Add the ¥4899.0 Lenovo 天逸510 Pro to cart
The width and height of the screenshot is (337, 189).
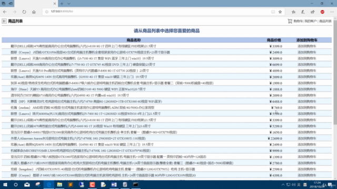point(306,71)
